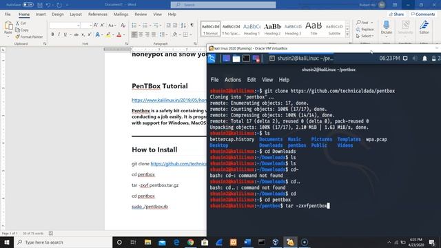Decrease font size with Shrink Font icon
This screenshot has height=248, width=441.
pos(103,25)
